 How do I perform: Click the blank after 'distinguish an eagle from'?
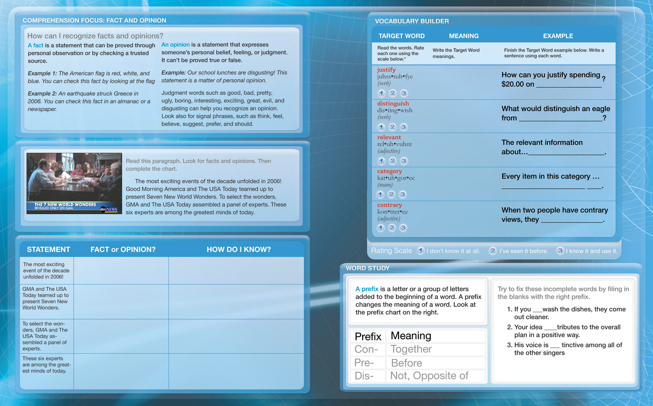click(x=561, y=119)
